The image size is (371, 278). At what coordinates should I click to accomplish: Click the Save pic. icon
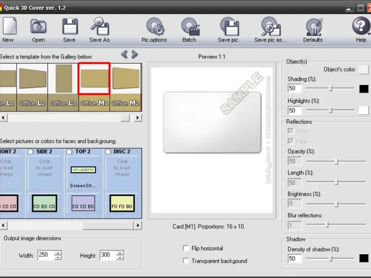click(230, 26)
